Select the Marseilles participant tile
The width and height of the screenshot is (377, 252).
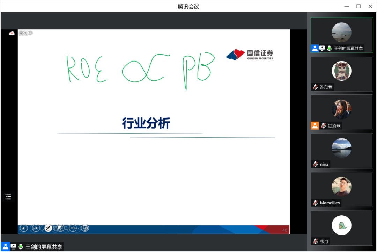pos(341,189)
